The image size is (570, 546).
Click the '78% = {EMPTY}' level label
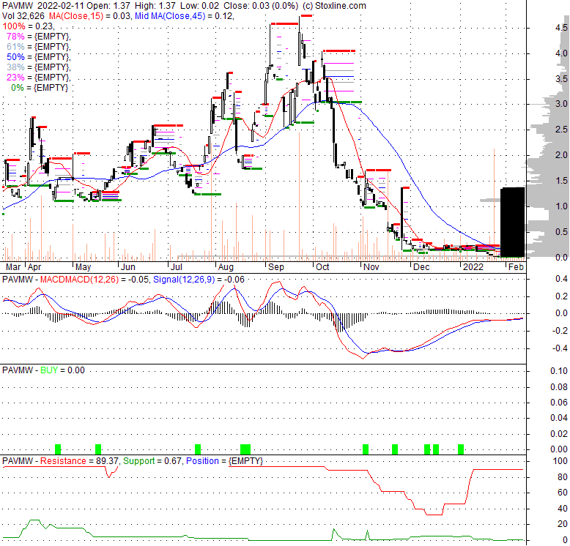point(38,37)
